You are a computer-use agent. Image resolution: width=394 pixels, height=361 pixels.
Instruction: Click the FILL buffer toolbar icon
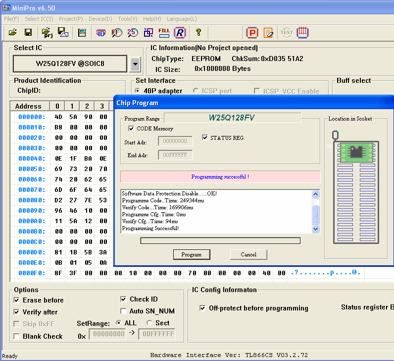[164, 33]
